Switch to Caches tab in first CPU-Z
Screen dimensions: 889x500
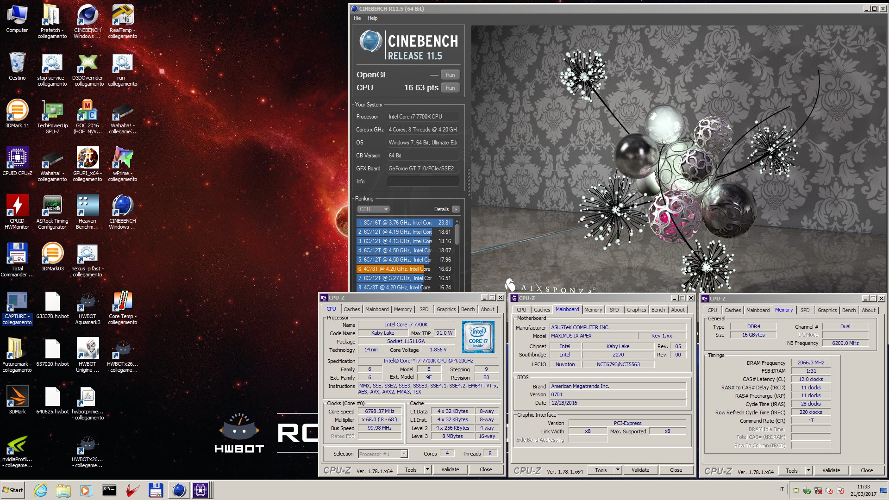click(x=351, y=309)
